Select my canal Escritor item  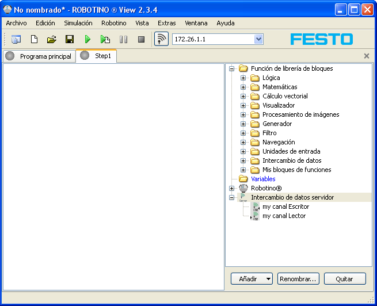(x=285, y=207)
